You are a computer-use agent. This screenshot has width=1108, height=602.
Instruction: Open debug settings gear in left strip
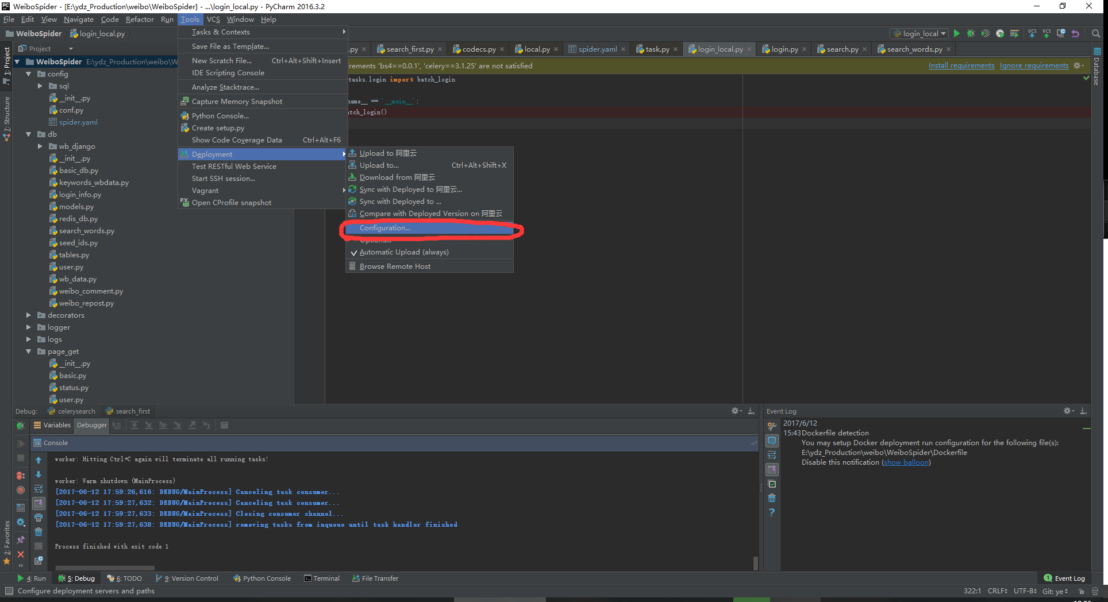coord(21,522)
